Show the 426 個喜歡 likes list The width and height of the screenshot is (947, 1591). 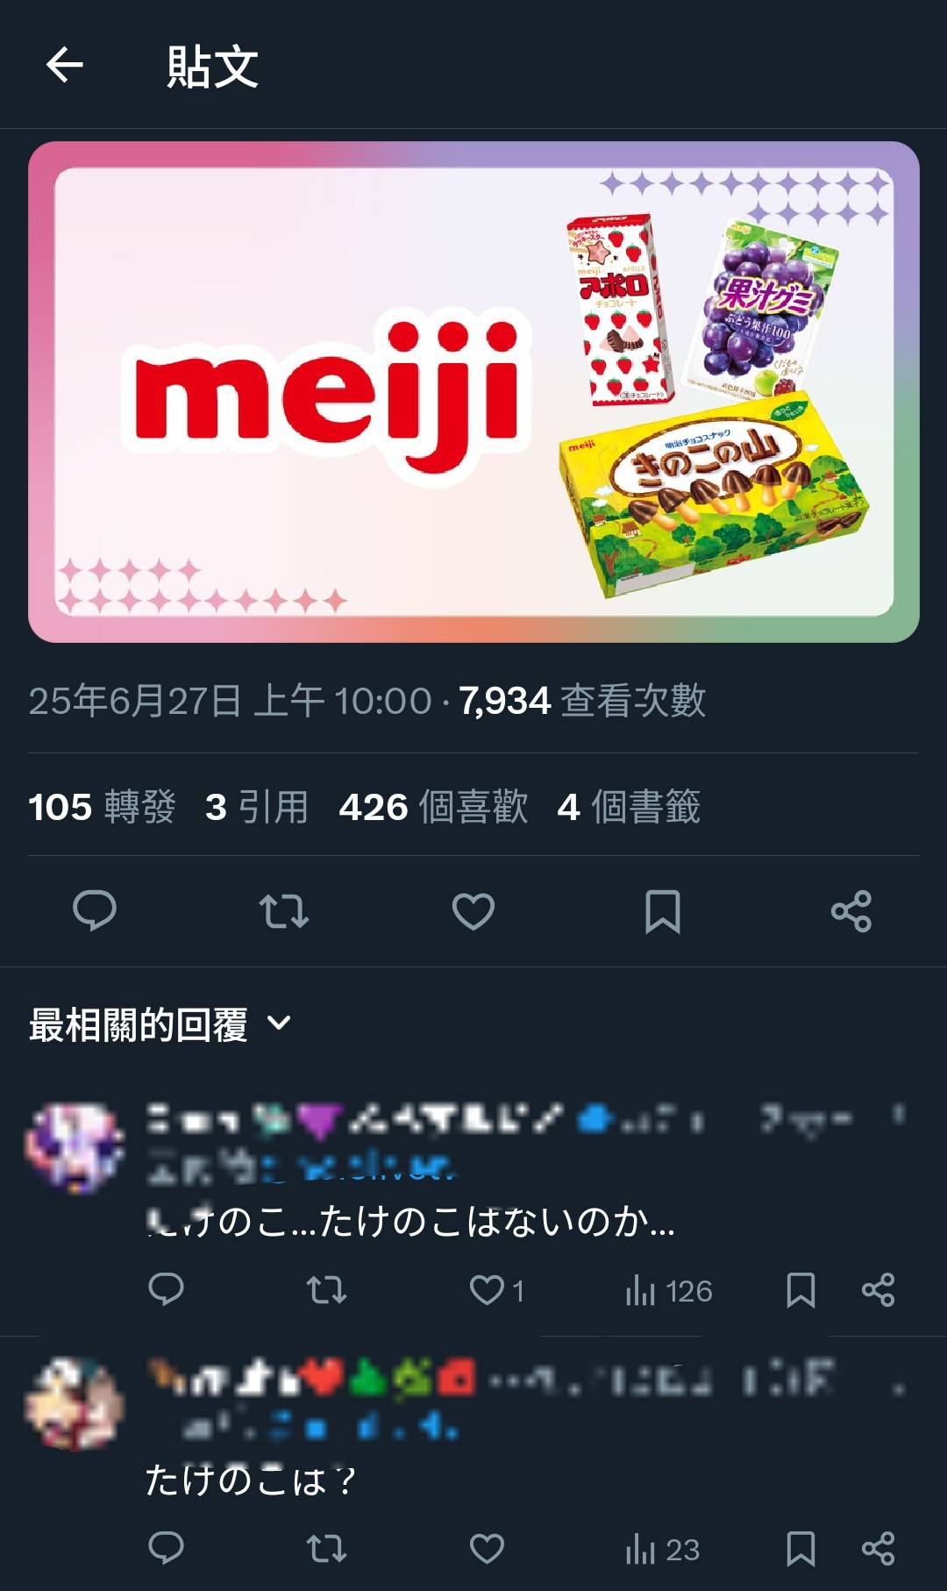[433, 807]
